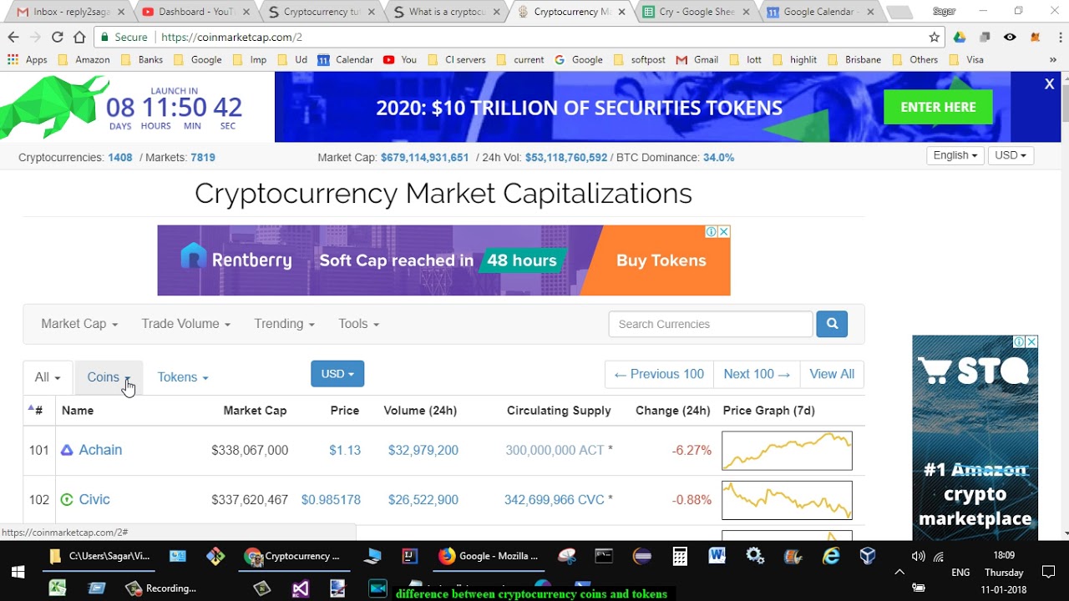
Task: Open the browser home page
Action: (x=79, y=37)
